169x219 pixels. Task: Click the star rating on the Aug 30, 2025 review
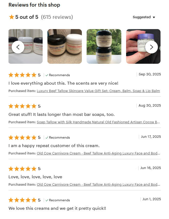(x=23, y=106)
